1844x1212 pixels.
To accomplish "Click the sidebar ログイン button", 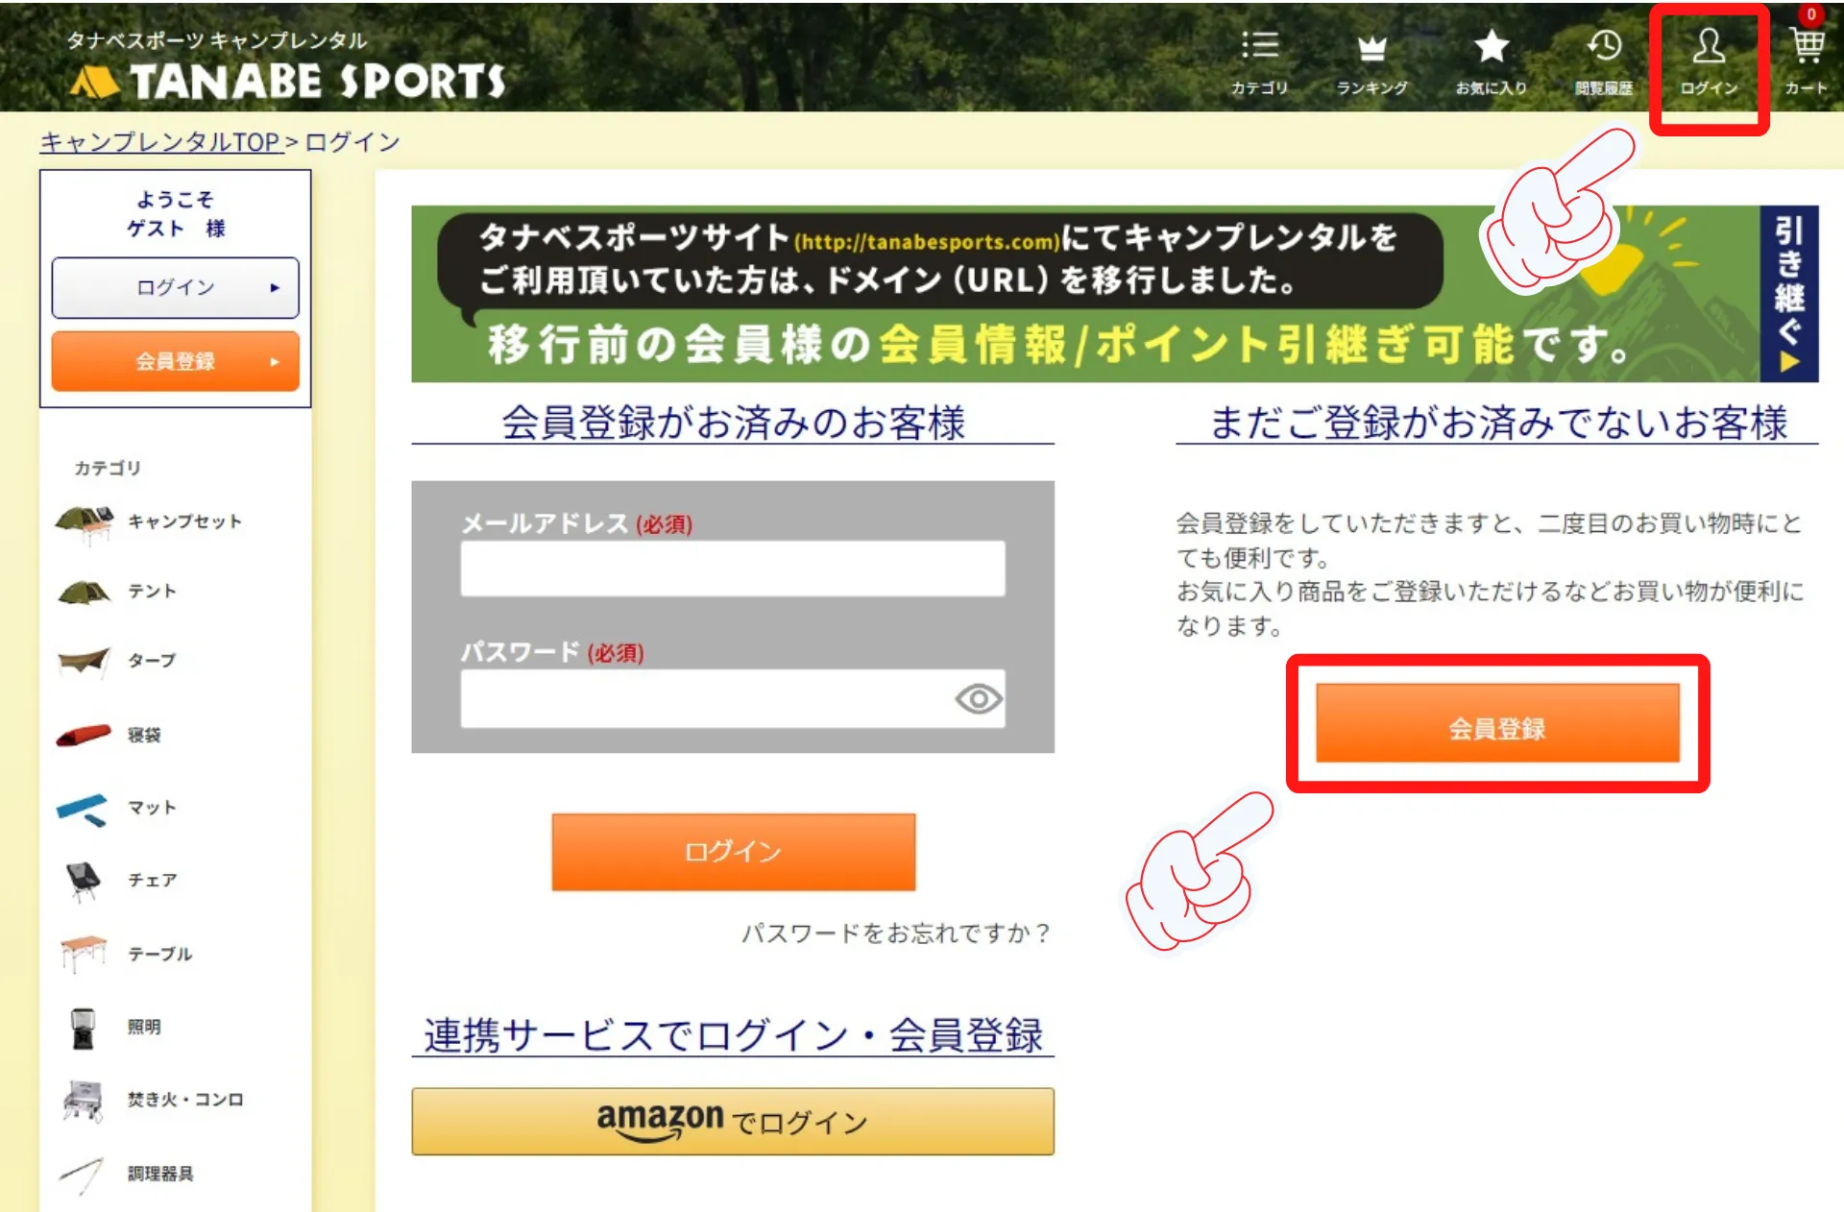I will 175,287.
